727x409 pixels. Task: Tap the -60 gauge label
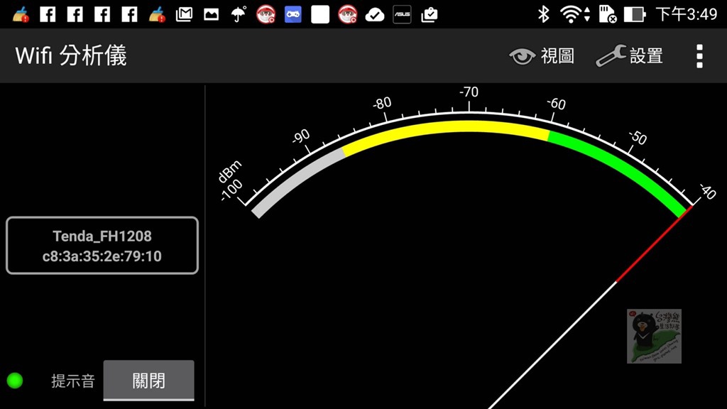556,104
